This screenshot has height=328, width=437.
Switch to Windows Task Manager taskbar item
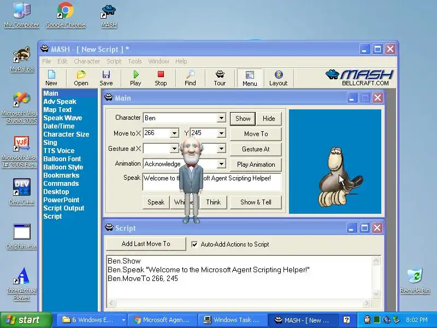pos(232,320)
